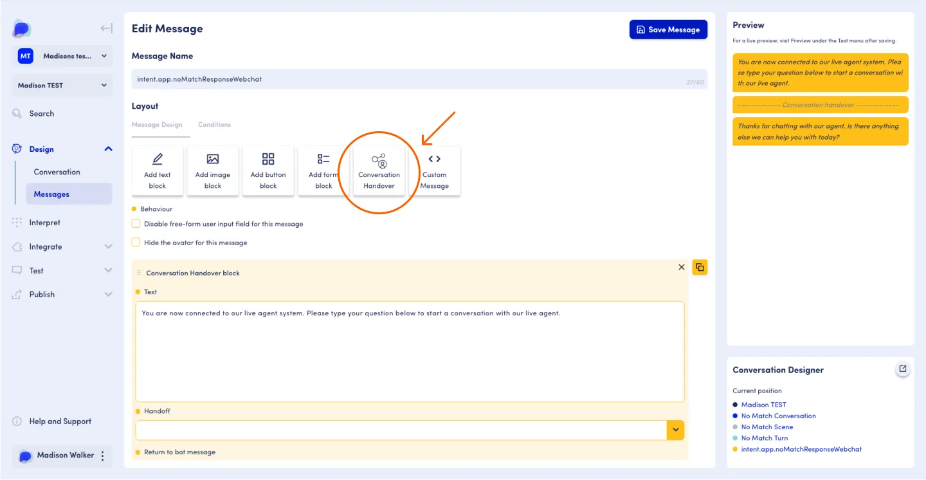Expand the Integrate menu section
This screenshot has width=926, height=480.
[x=108, y=246]
